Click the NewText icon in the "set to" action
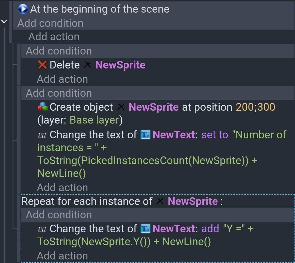 [145, 135]
